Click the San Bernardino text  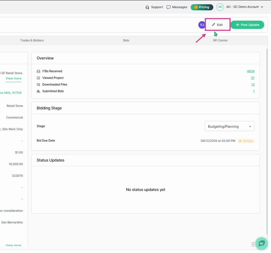point(12,222)
